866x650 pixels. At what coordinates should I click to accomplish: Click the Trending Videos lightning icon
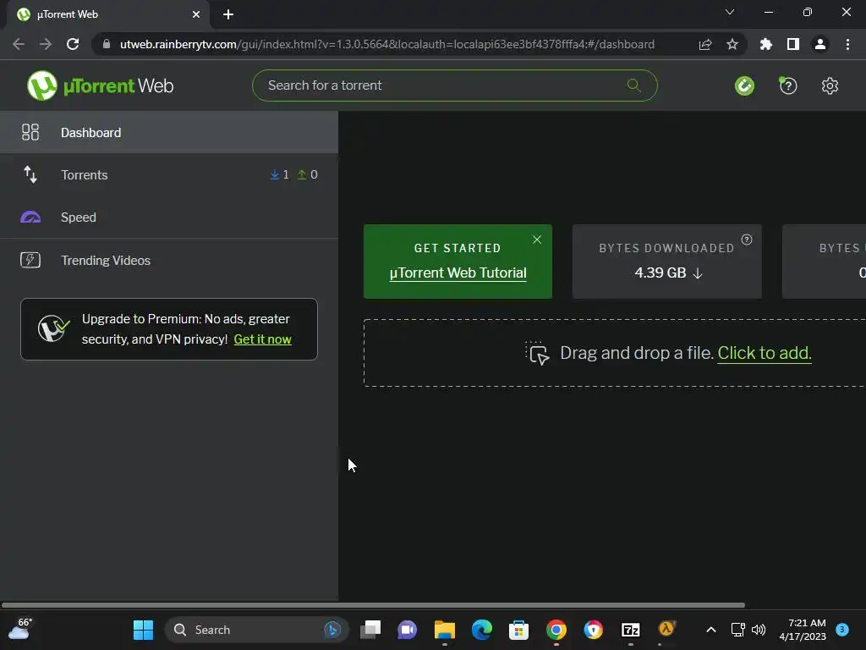30,260
